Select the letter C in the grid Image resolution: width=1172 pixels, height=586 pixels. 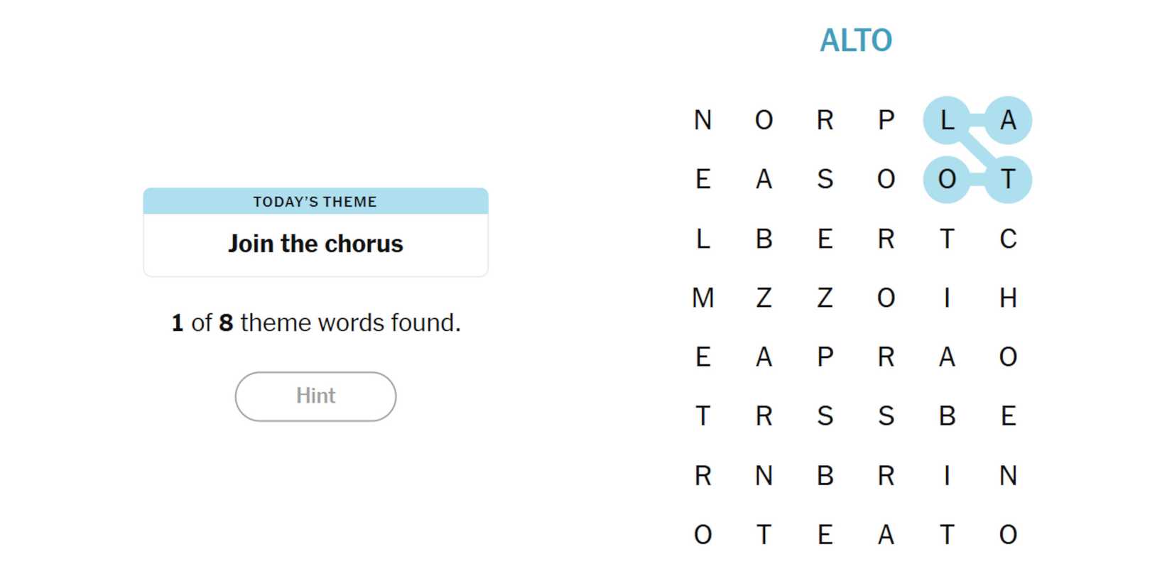[x=1008, y=239]
